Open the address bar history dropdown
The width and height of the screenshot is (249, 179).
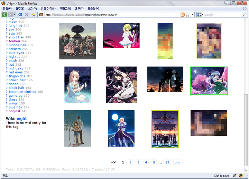tap(192, 15)
